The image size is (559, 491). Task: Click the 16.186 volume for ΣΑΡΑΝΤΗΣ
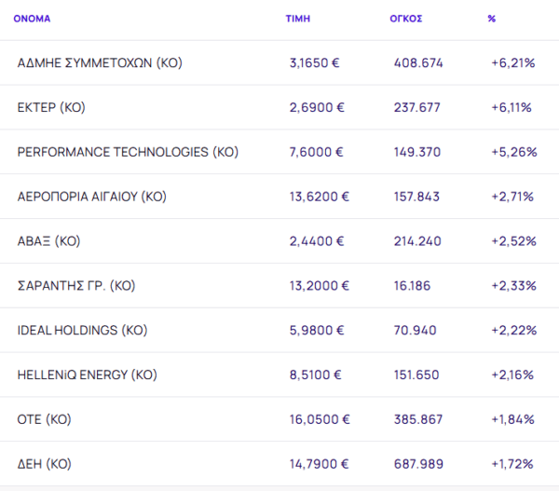click(x=413, y=286)
